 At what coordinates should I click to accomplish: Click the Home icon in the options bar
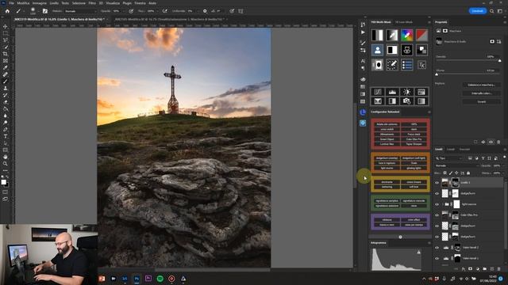(7, 11)
